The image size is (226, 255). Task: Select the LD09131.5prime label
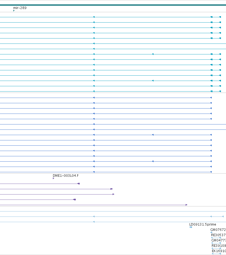click(x=203, y=224)
